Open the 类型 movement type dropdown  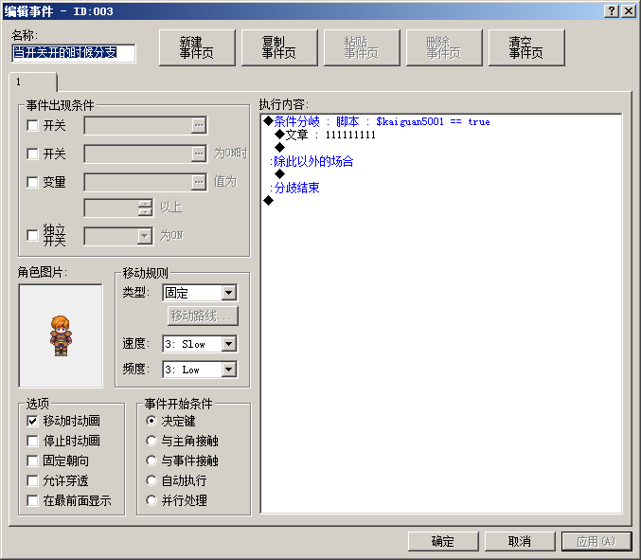pos(229,293)
